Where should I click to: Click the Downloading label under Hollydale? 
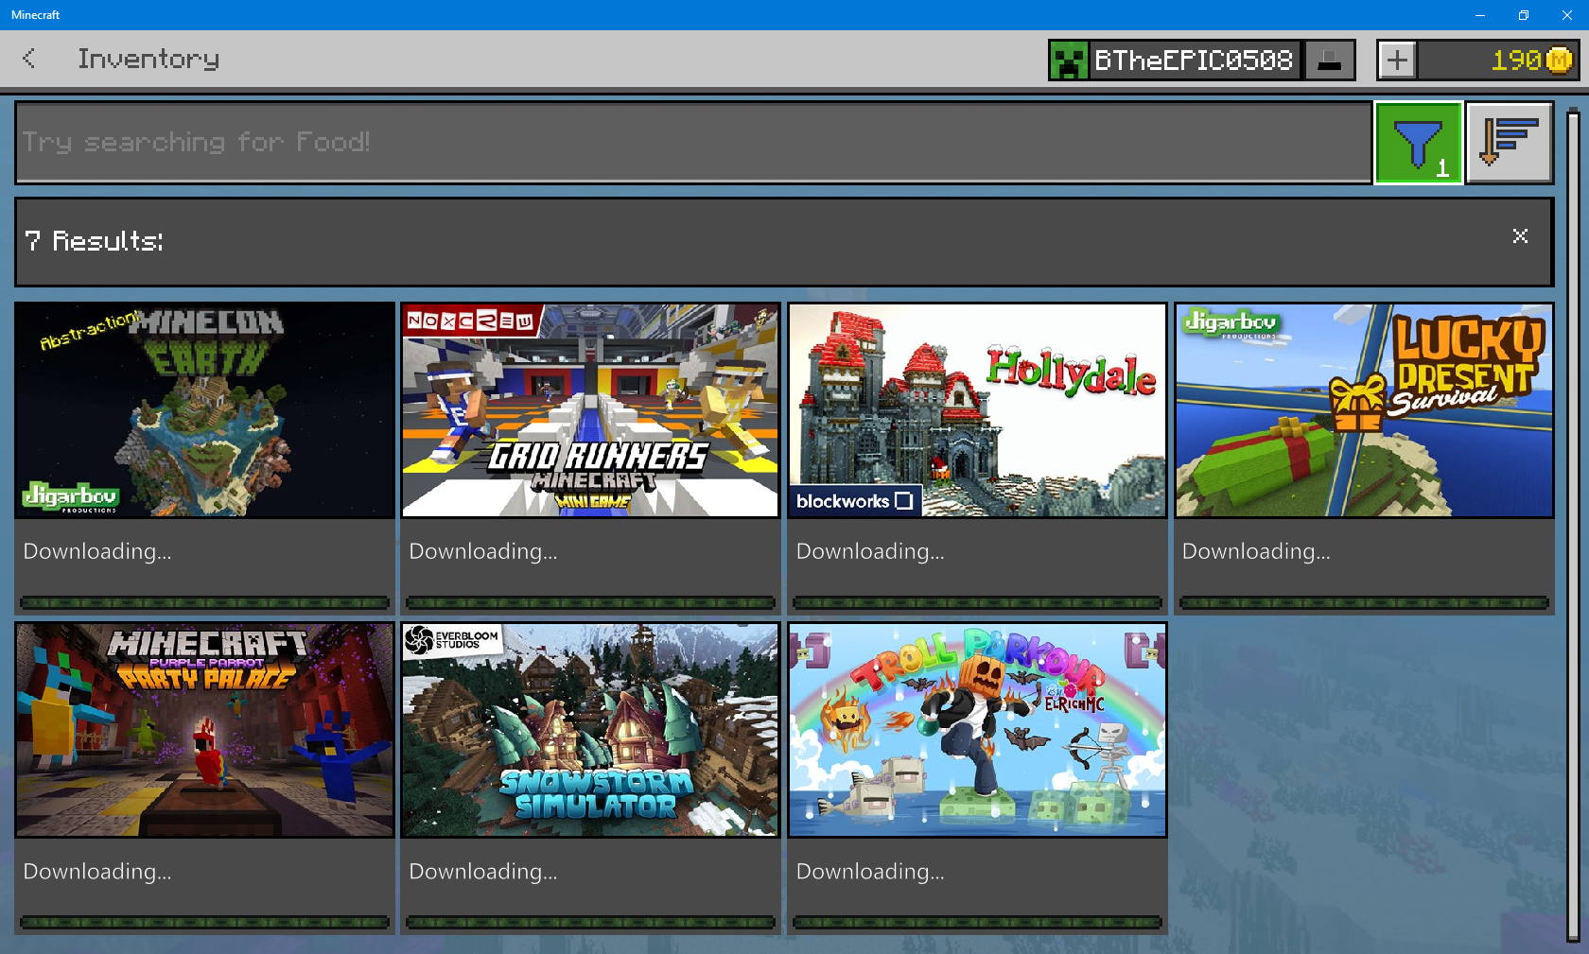click(x=870, y=551)
